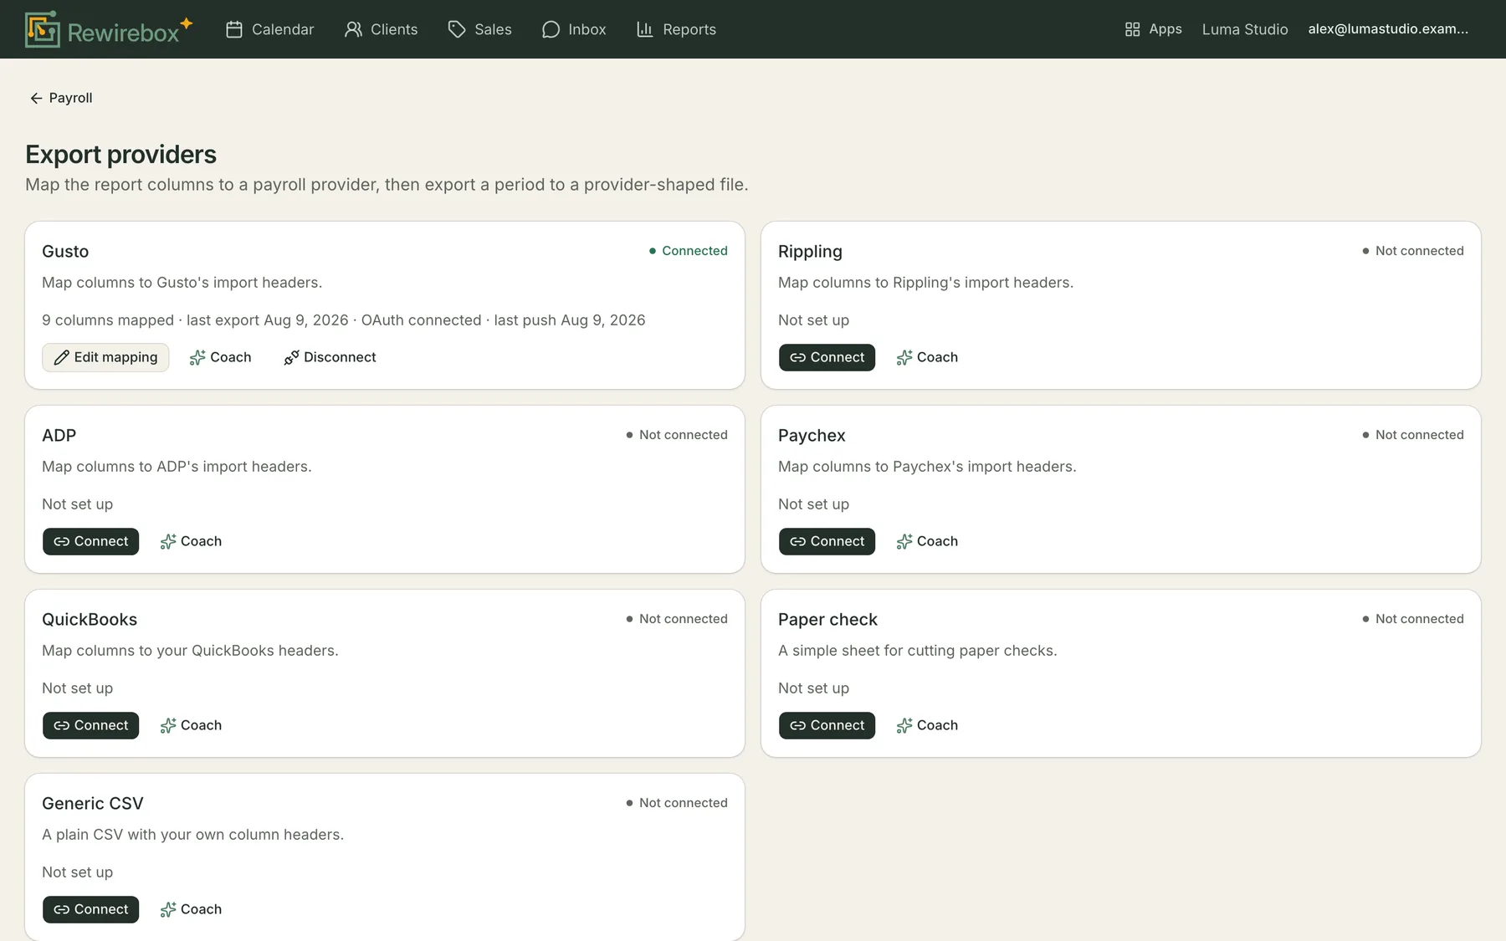
Task: Open Coach for Gusto
Action: (x=220, y=357)
